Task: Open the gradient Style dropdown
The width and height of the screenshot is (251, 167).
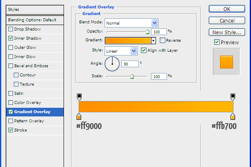Action: click(121, 51)
